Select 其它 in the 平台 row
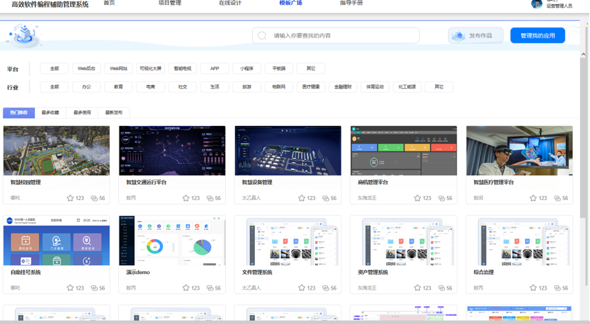Image resolution: width=590 pixels, height=324 pixels. pyautogui.click(x=311, y=68)
